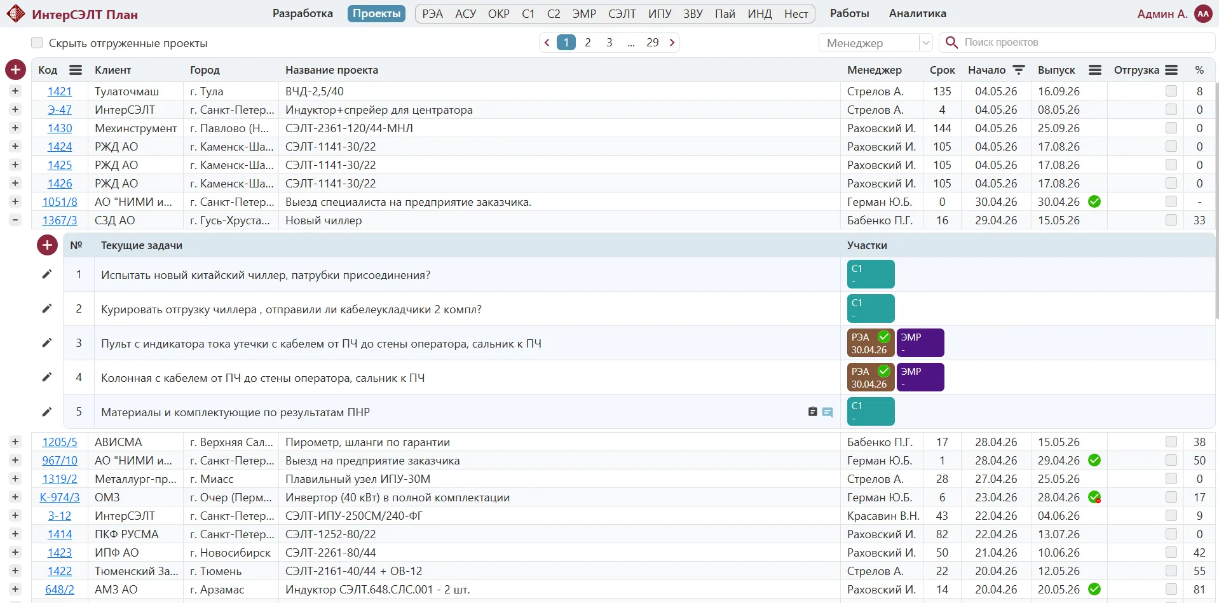1219x603 pixels.
Task: Open clipboard icon on task 5
Action: point(812,412)
